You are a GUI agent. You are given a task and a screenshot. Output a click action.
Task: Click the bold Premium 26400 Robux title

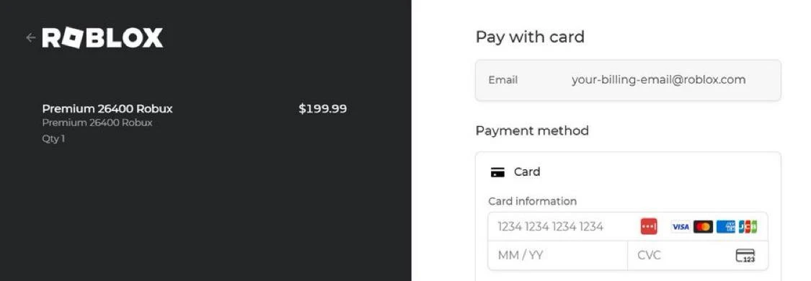coord(107,109)
